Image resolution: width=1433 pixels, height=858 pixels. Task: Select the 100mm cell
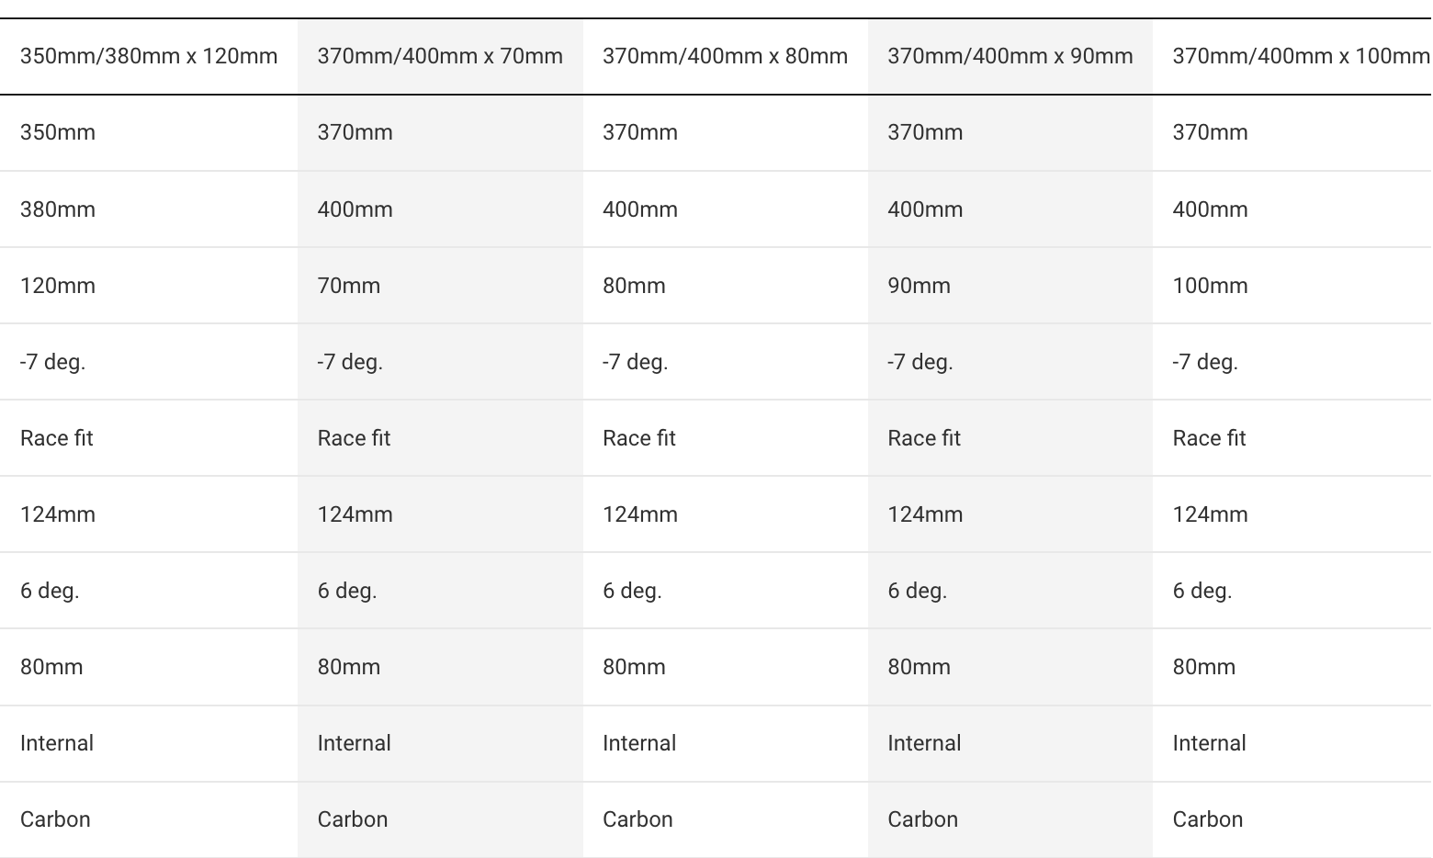(x=1210, y=286)
